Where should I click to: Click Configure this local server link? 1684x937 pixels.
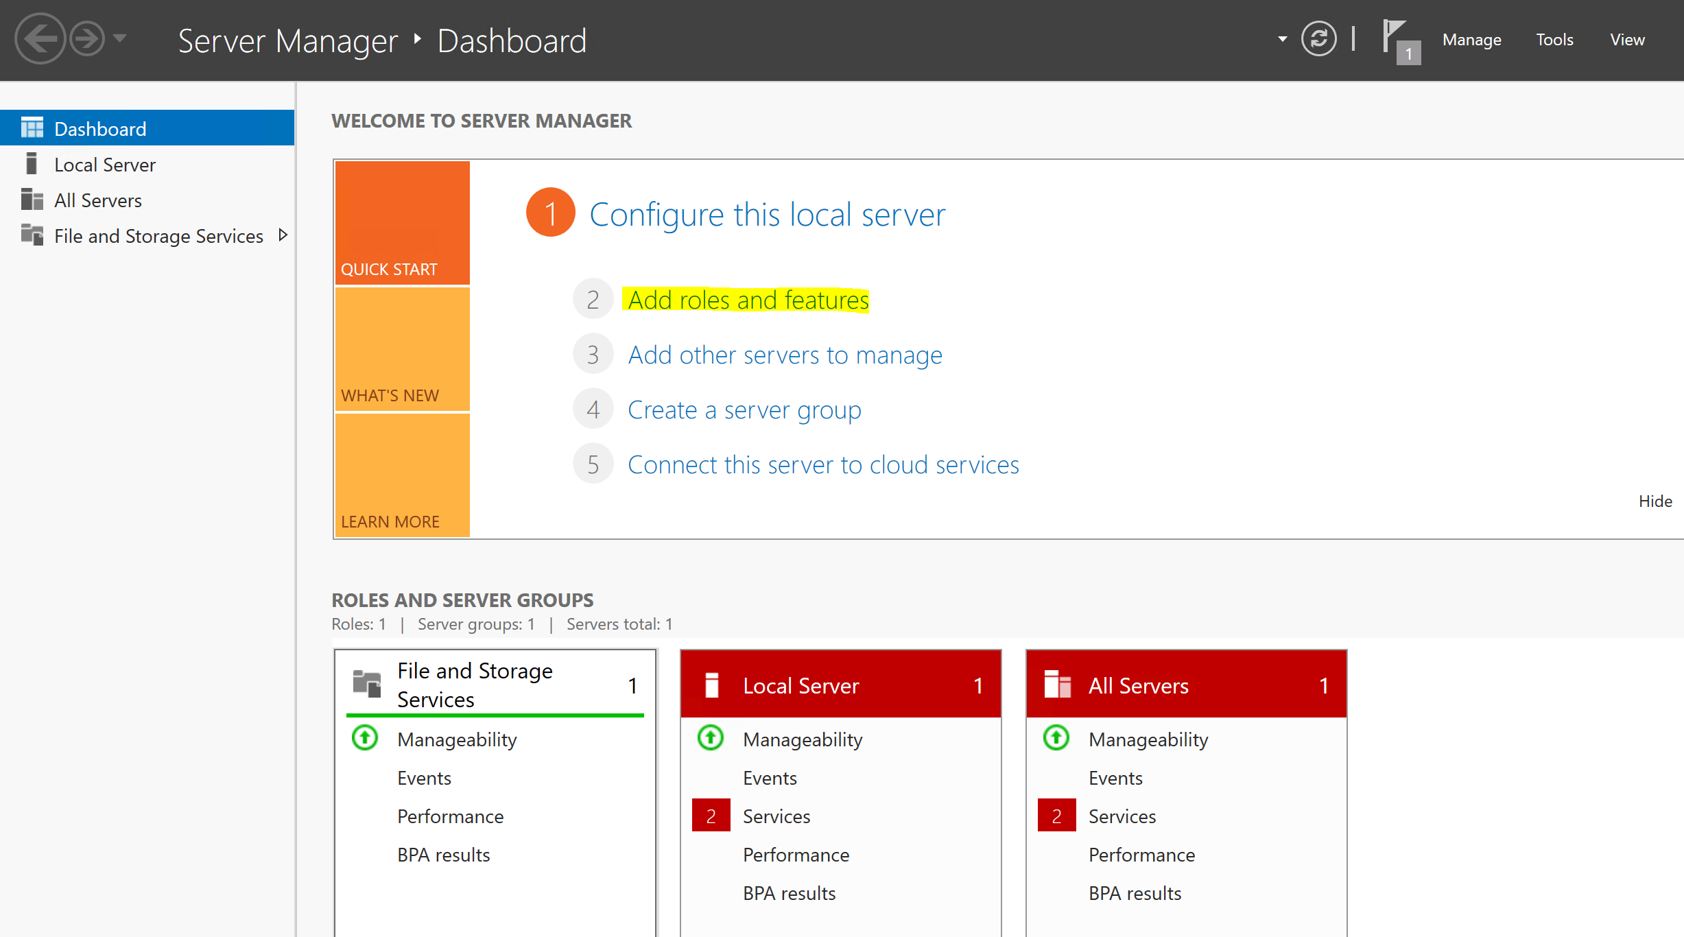768,215
